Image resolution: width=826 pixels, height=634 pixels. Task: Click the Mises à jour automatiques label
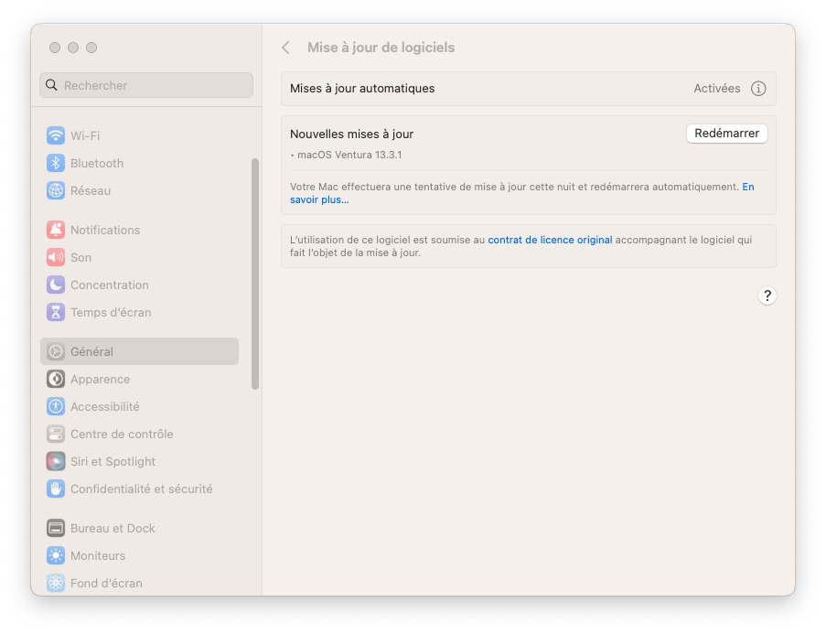tap(362, 89)
